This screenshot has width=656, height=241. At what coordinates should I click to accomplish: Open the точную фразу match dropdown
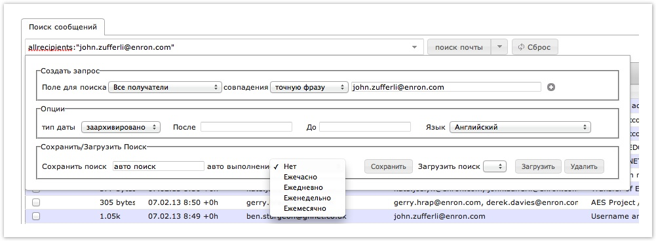[x=309, y=88]
